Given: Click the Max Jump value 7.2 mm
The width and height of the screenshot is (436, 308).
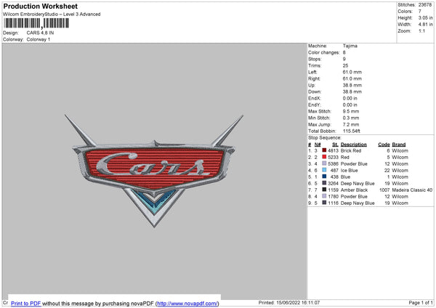Looking at the screenshot, I should [x=351, y=124].
